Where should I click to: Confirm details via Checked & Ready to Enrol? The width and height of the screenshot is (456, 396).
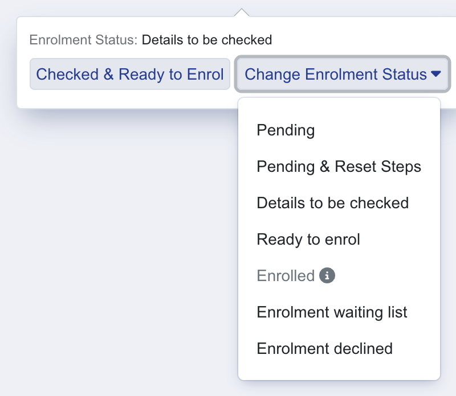coord(130,74)
